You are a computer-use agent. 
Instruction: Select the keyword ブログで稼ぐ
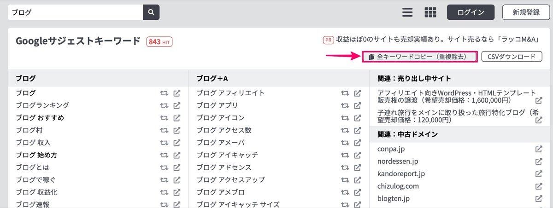[x=35, y=180]
